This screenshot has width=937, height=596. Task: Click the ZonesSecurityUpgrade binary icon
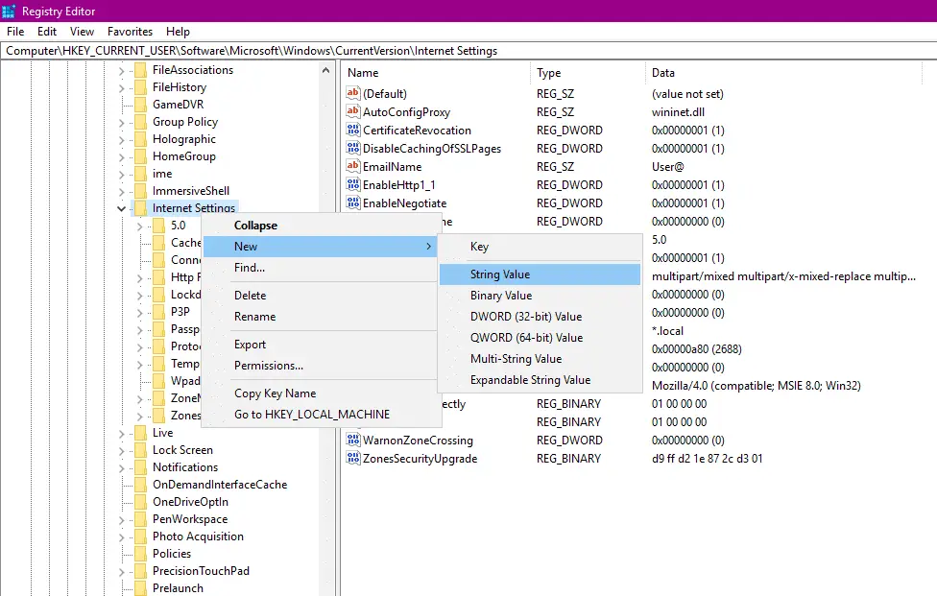[353, 458]
